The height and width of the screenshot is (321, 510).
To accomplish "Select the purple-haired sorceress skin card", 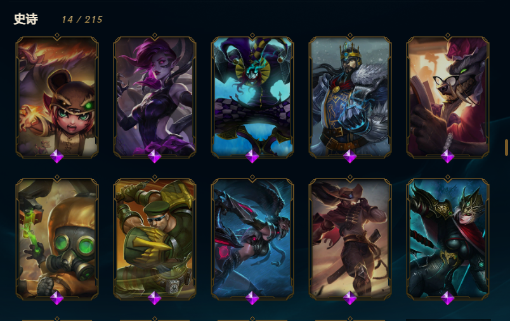I will click(x=155, y=96).
